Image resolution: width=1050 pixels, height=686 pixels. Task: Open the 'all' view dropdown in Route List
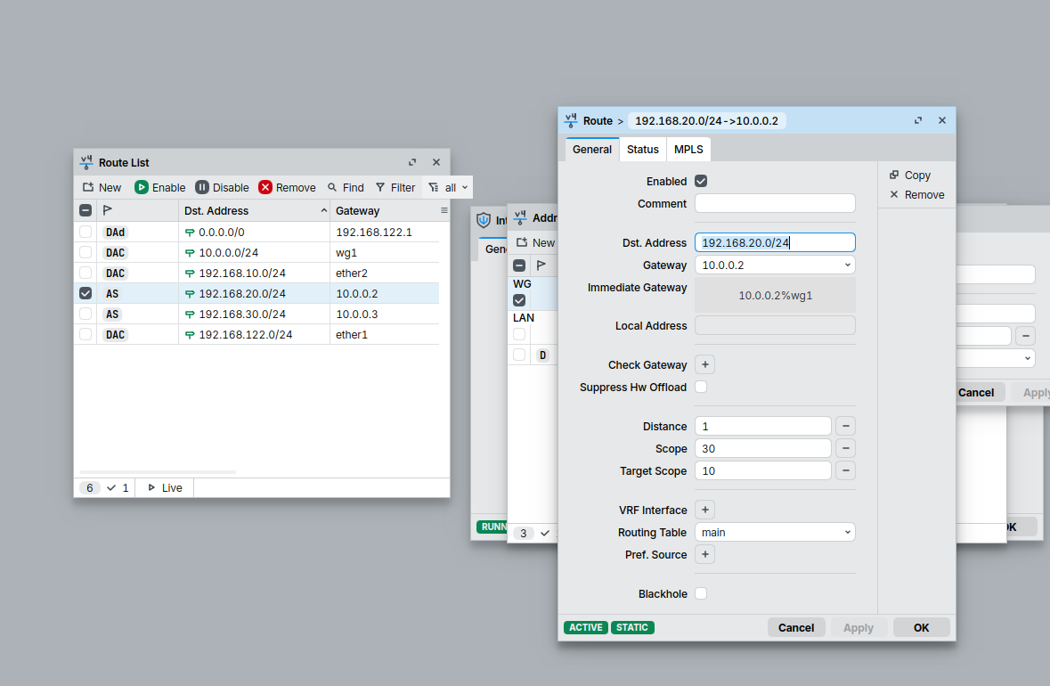449,187
